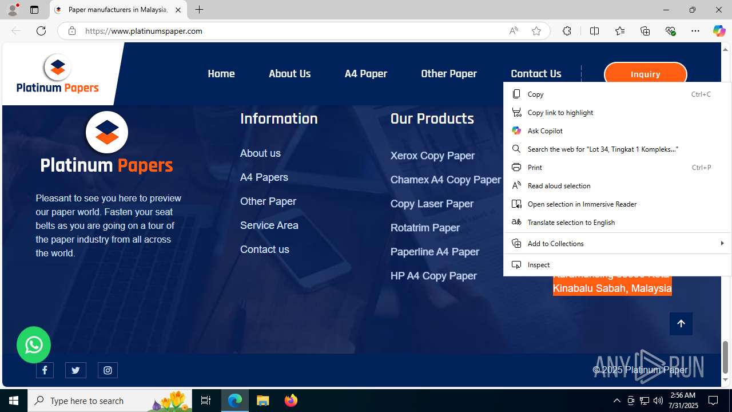The image size is (732, 412).
Task: Click the Platinum Papers header logo
Action: [x=58, y=74]
